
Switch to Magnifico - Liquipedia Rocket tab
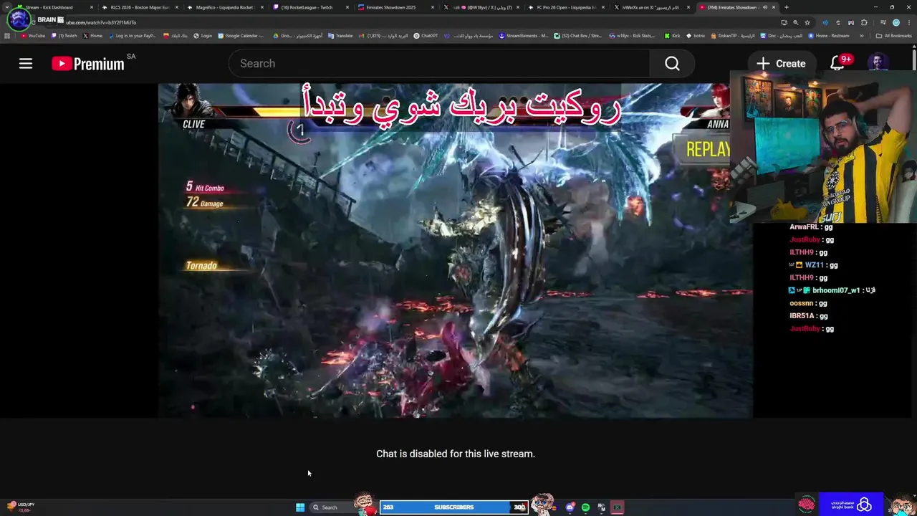[224, 7]
